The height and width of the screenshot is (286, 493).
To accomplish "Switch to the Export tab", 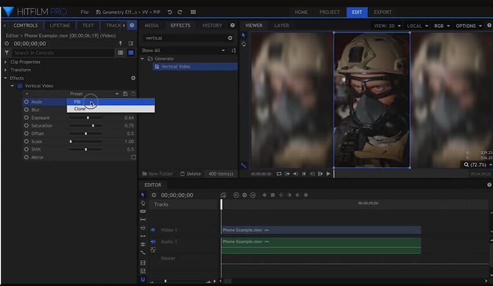I will 382,12.
